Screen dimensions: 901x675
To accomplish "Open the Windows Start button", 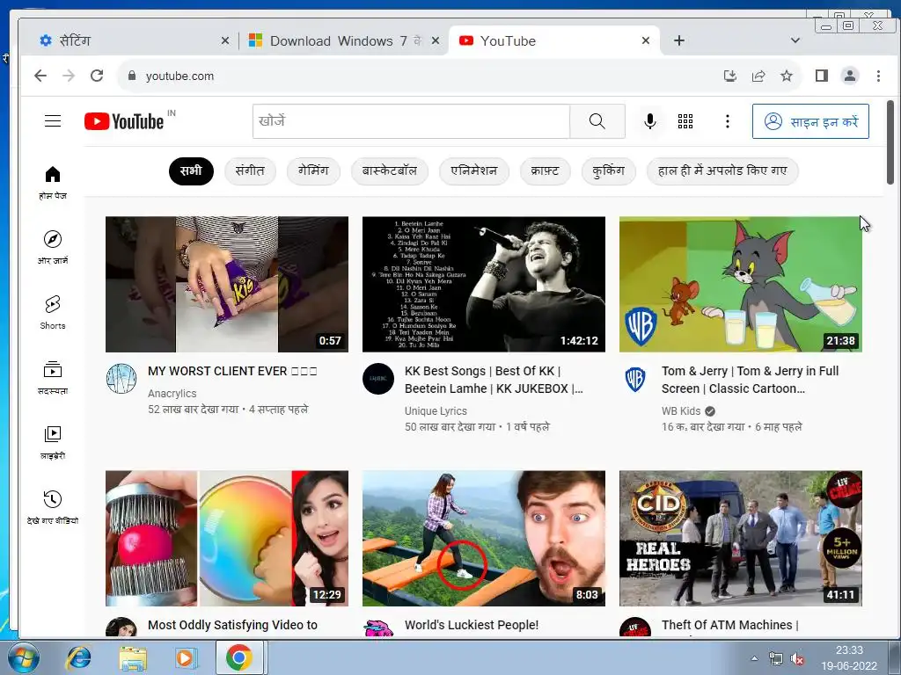I will [23, 657].
